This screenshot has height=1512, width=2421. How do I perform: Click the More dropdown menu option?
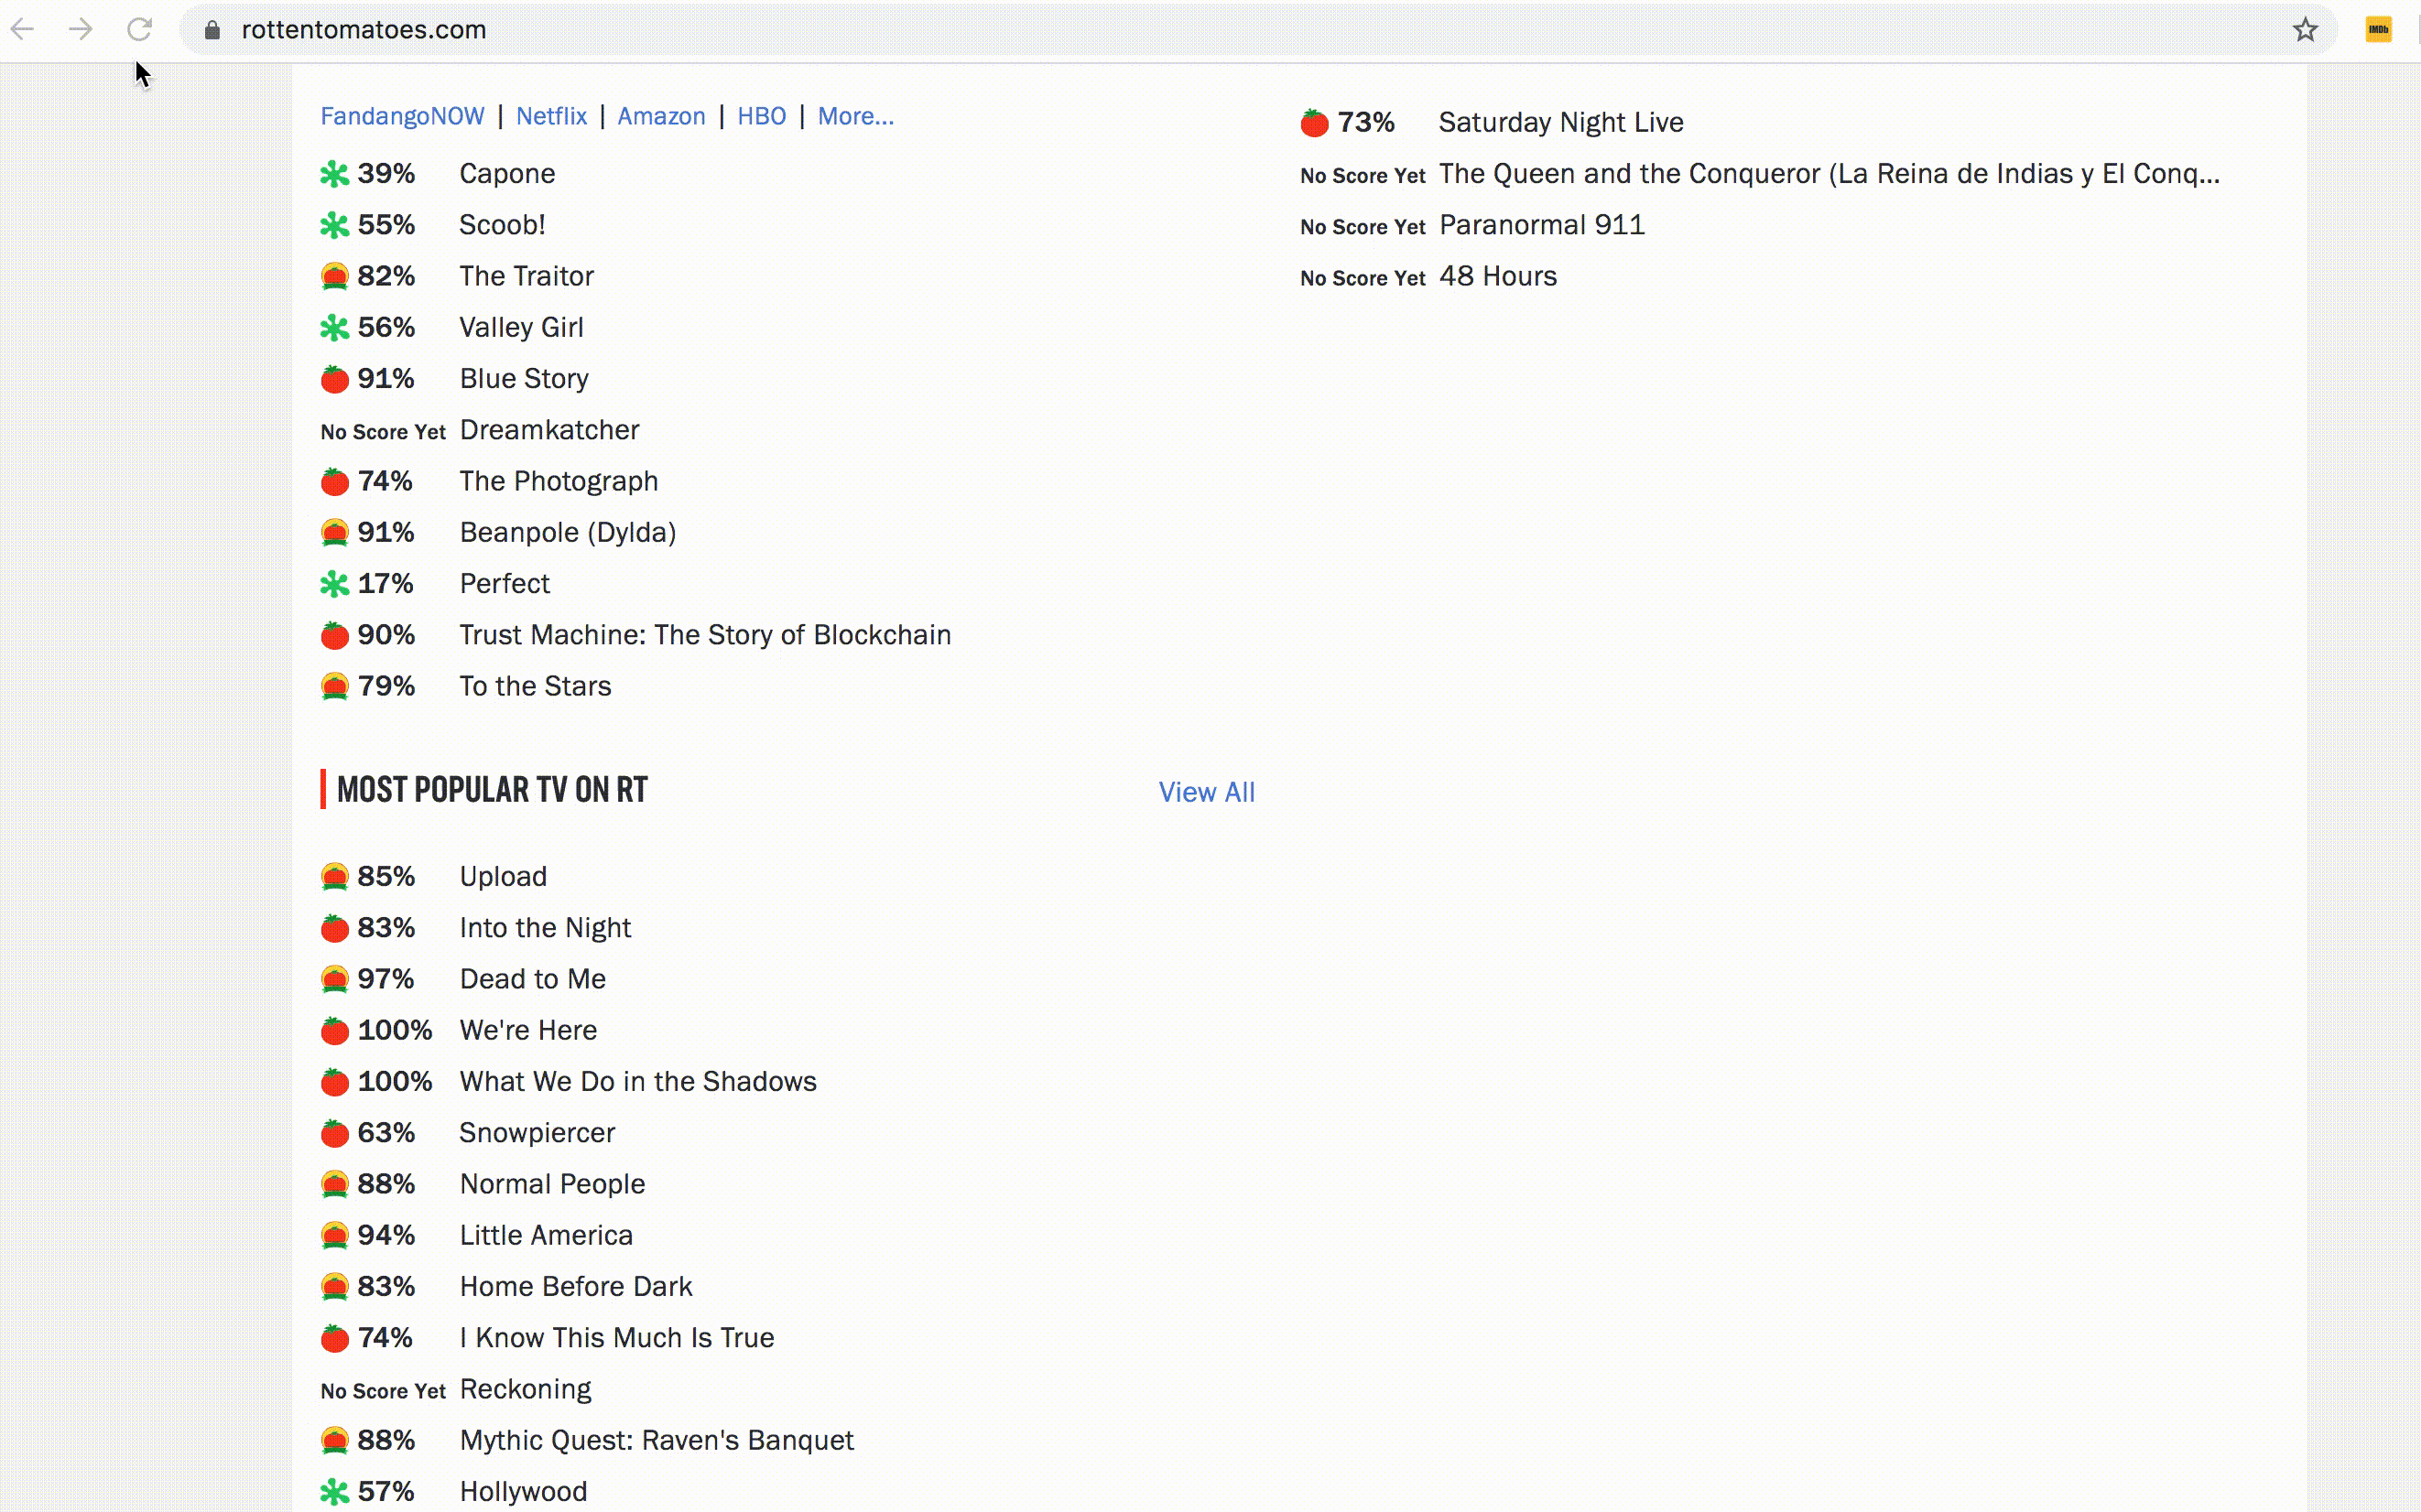pos(855,115)
